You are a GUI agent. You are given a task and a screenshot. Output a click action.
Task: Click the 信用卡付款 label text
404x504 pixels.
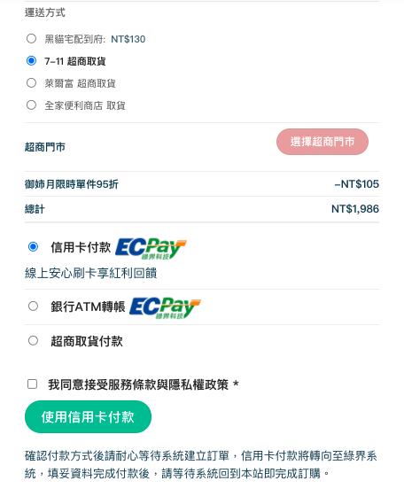click(81, 247)
